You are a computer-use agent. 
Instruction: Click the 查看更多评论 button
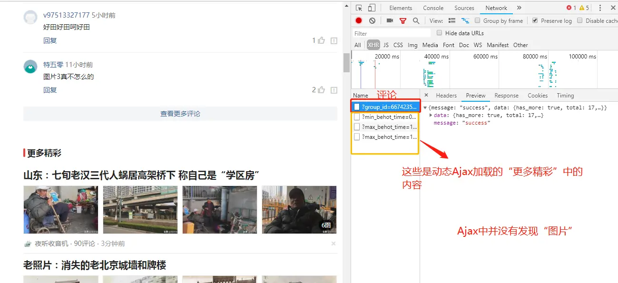180,114
